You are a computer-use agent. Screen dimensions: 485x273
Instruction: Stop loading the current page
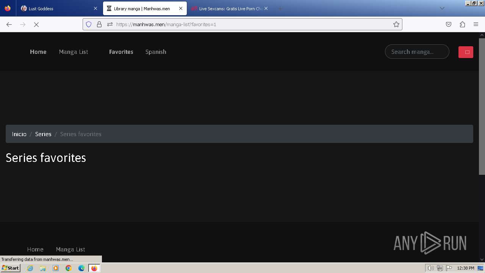(36, 24)
